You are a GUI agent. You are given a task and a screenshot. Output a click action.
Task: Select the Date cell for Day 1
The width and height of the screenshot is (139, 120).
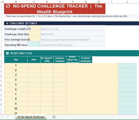click(34, 65)
